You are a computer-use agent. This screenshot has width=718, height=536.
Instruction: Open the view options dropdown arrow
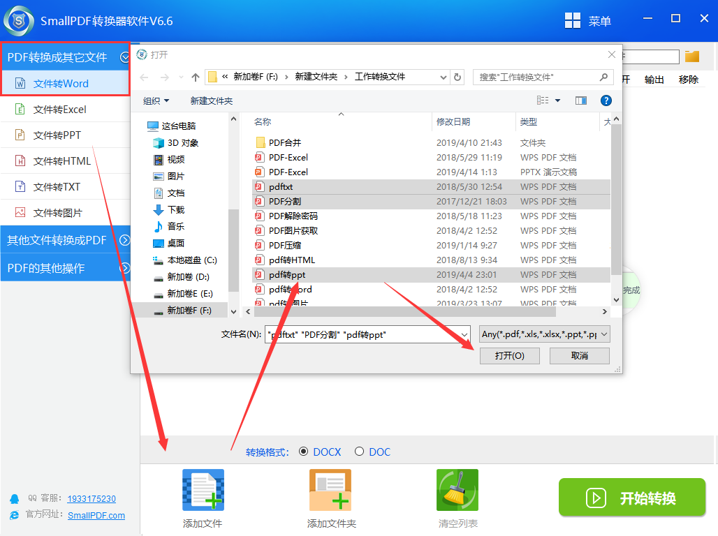(x=558, y=100)
